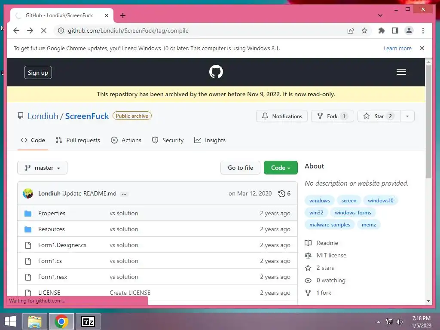This screenshot has height=330, width=440.
Task: Select the malware-samples topic tag
Action: pyautogui.click(x=330, y=225)
